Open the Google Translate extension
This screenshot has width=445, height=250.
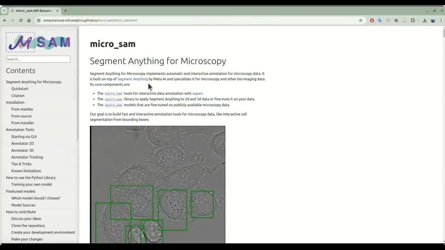tap(380, 20)
